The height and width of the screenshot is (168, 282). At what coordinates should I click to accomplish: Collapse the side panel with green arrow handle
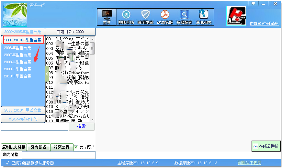(47, 74)
